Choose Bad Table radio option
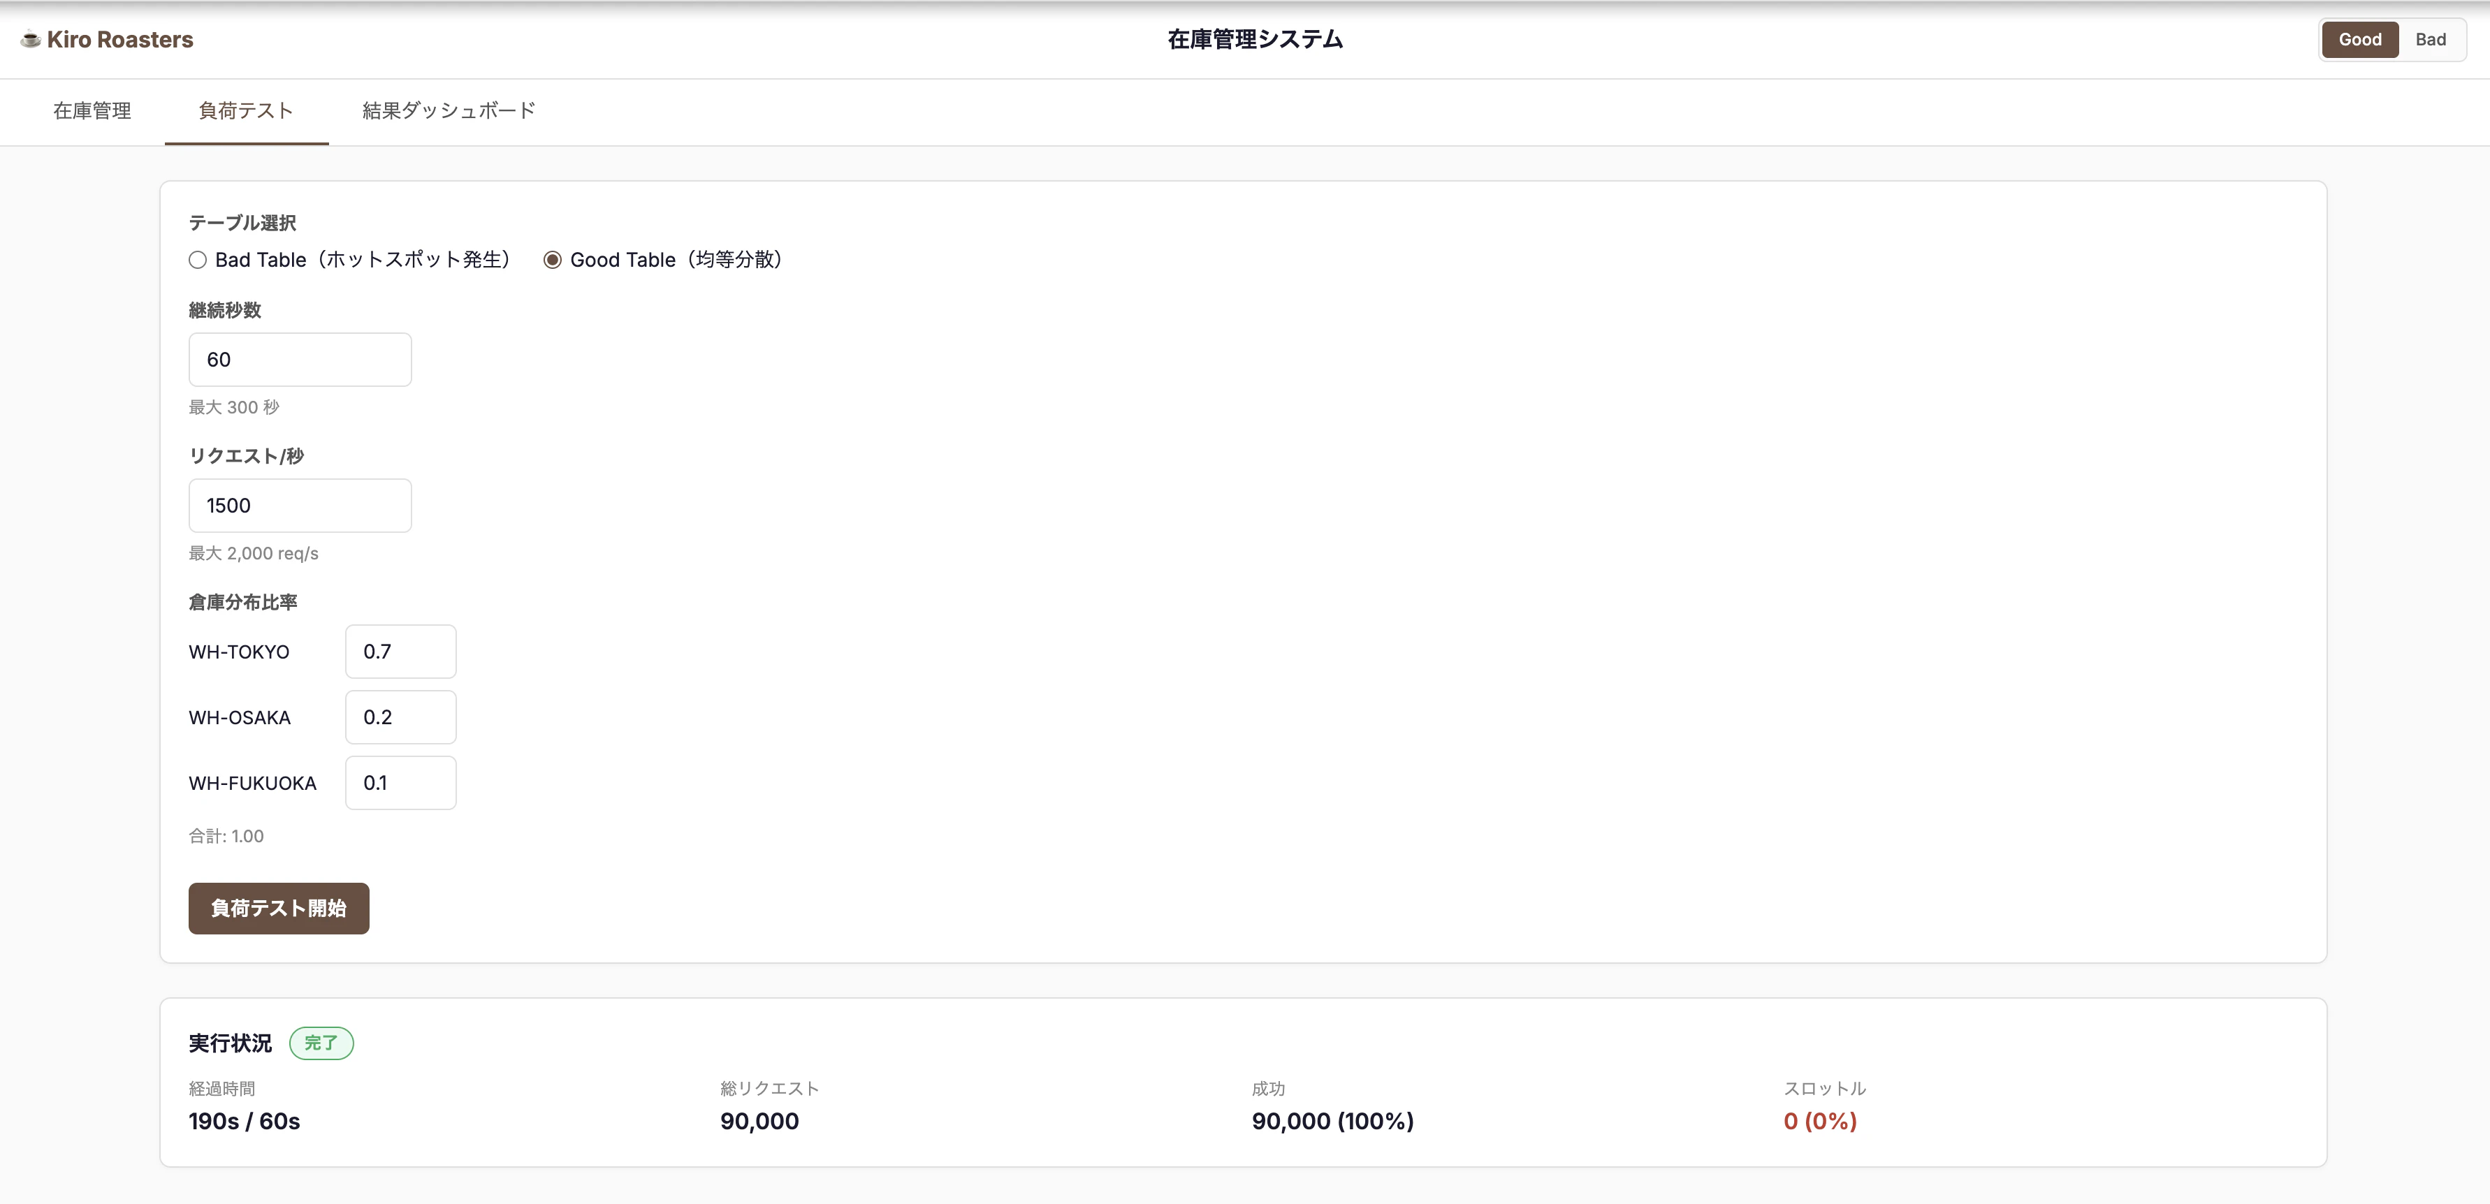 click(198, 260)
